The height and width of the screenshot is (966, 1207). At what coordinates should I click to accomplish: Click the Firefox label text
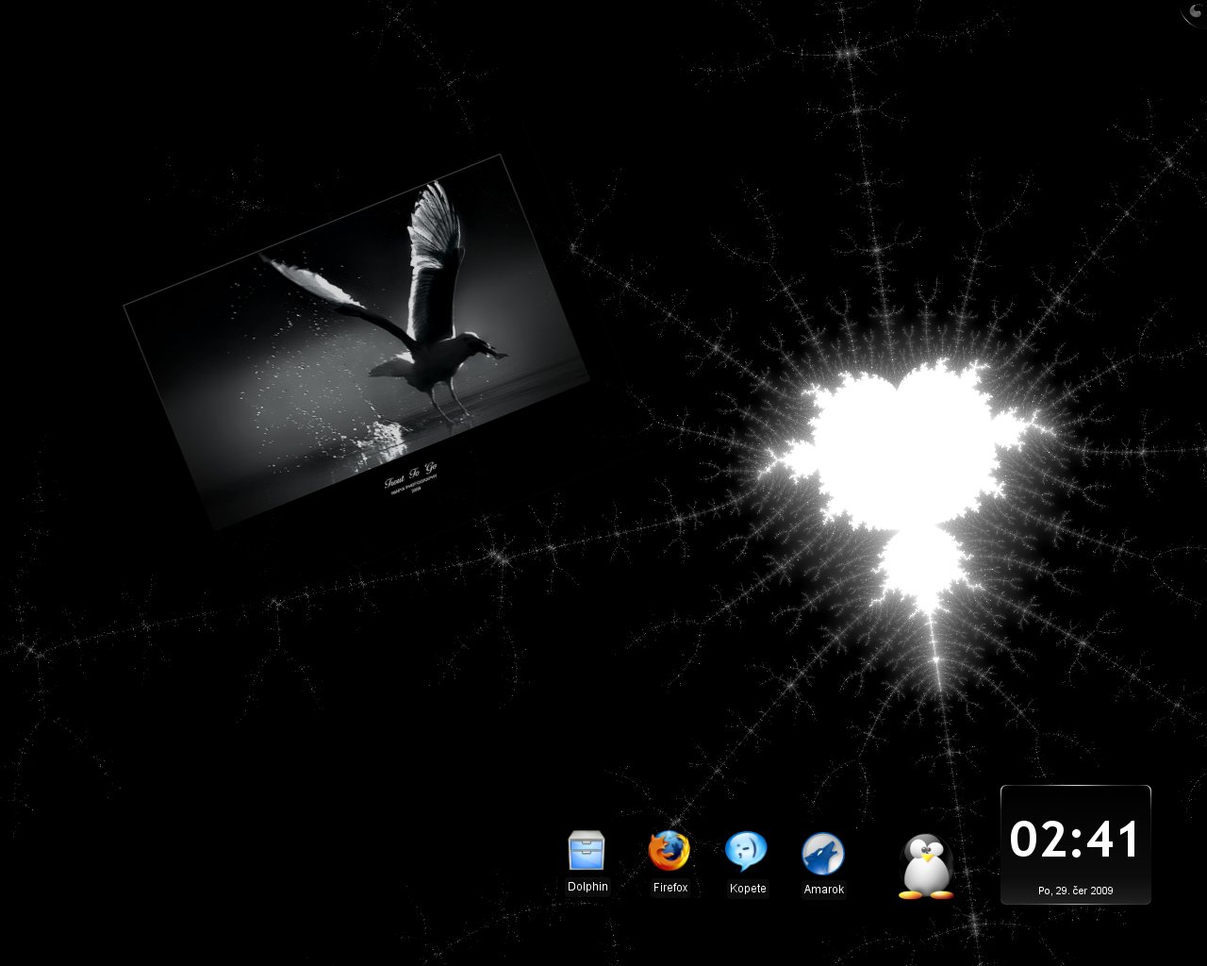[x=670, y=888]
